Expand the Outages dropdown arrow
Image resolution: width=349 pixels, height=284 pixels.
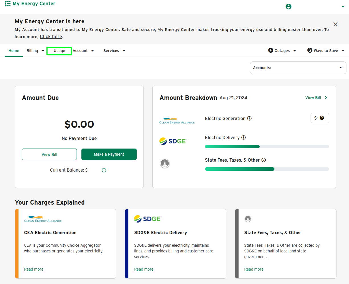(x=295, y=51)
